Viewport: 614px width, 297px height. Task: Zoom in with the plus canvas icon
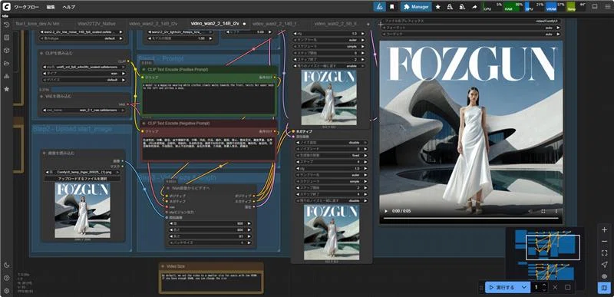point(604,229)
